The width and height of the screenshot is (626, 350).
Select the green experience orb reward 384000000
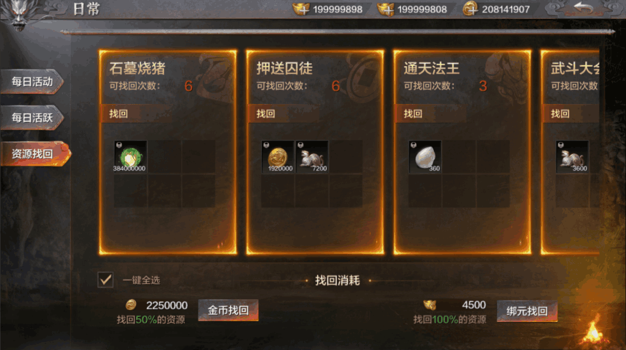(130, 157)
